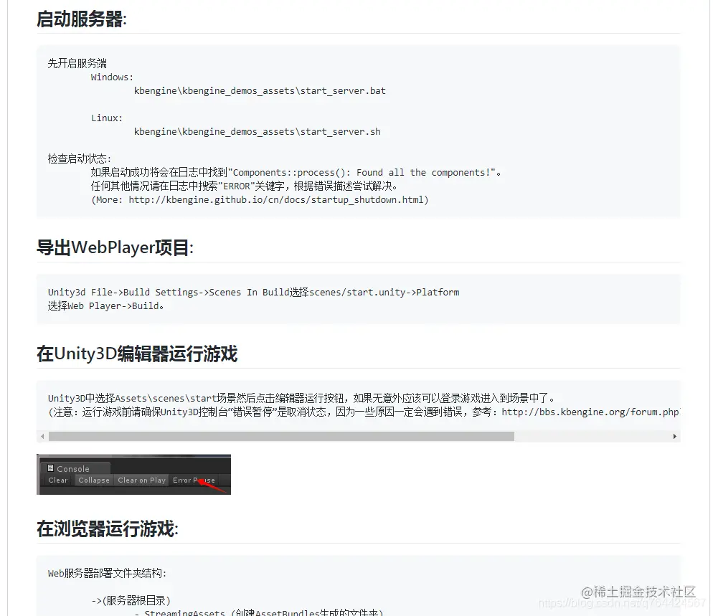Click the left arrow of the horizontal scrollbar
713x616 pixels.
point(42,436)
